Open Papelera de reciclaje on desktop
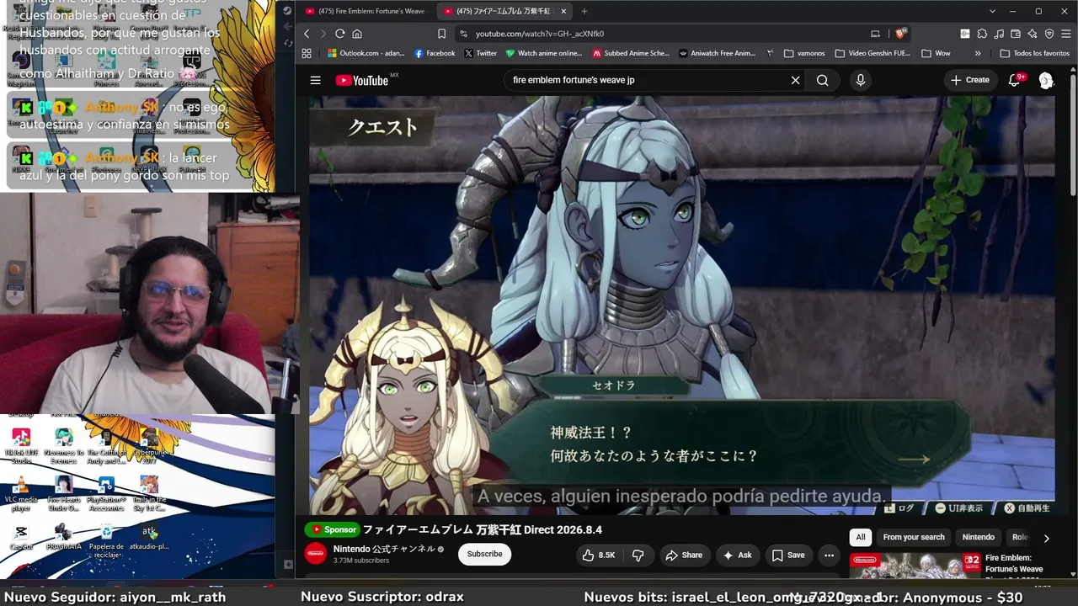Screen dimensions: 1078x606 106,540
